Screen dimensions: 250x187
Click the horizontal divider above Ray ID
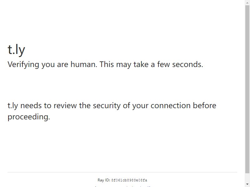(x=122, y=172)
